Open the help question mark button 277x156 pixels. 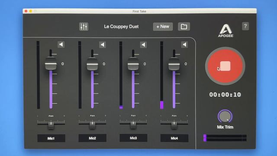point(245,26)
